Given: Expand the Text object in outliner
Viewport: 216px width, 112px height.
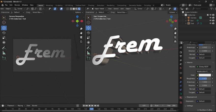Looking at the screenshot, I should [x=186, y=23].
